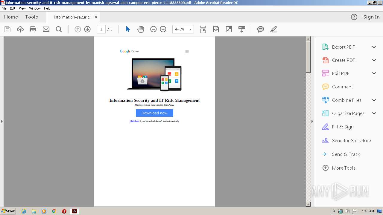Print the document via printer icon
The width and height of the screenshot is (383, 215).
[x=33, y=29]
